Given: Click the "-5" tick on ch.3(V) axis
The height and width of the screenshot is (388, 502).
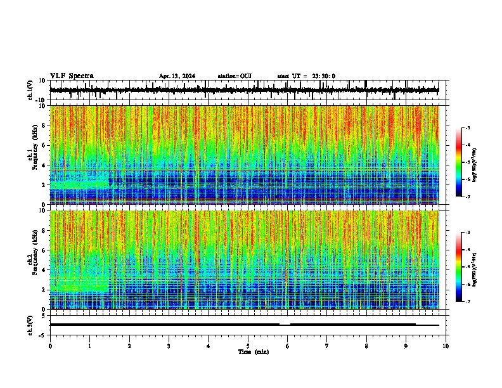Looking at the screenshot, I should 43,335.
